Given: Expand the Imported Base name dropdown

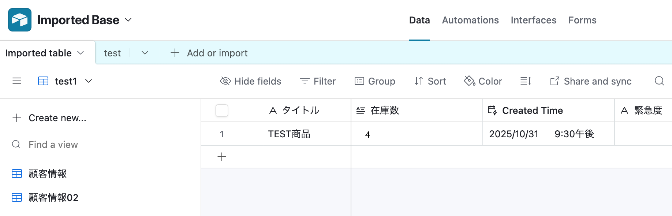Looking at the screenshot, I should click(128, 20).
